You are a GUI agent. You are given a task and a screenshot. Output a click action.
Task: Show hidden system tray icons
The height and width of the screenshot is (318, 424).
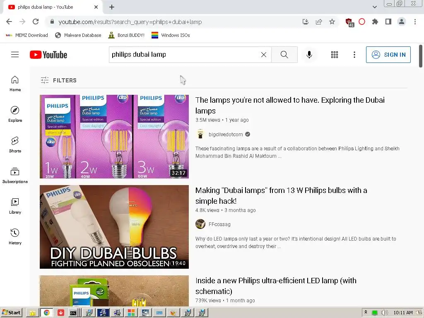point(366,312)
